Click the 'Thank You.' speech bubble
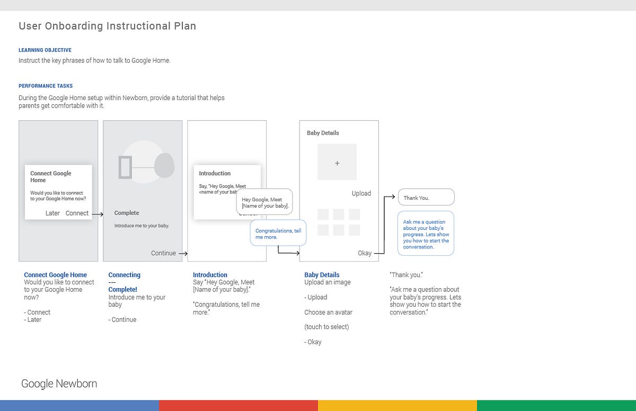636x411 pixels. [426, 197]
